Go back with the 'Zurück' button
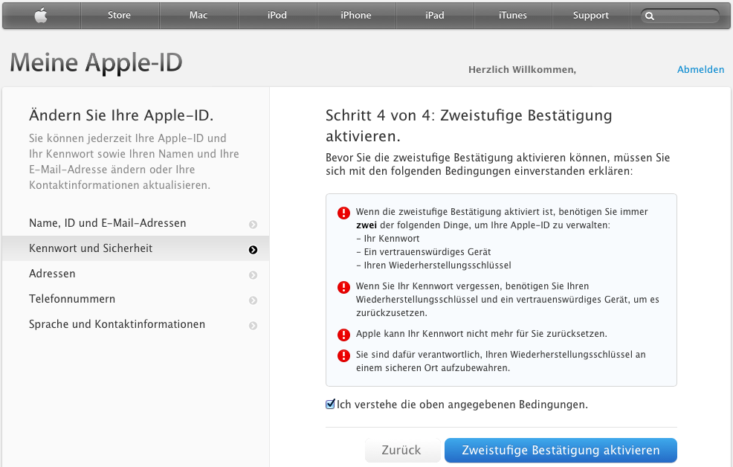This screenshot has width=733, height=467. coord(402,450)
